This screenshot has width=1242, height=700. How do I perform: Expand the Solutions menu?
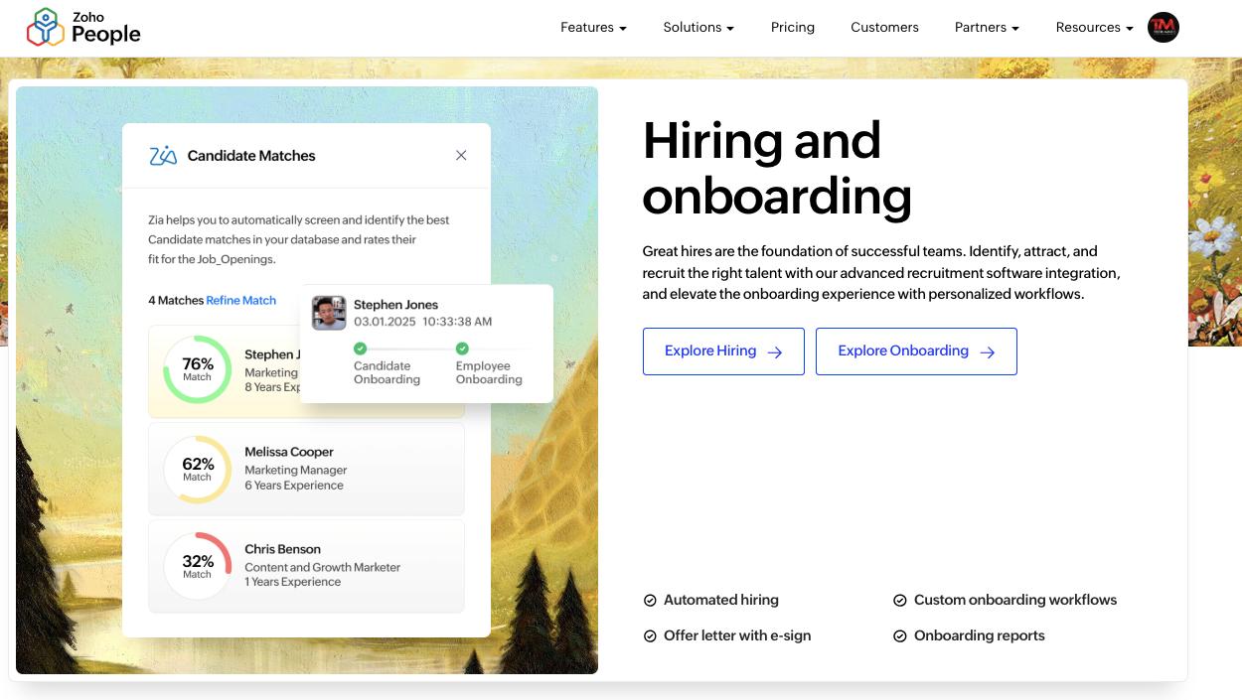[x=699, y=27]
